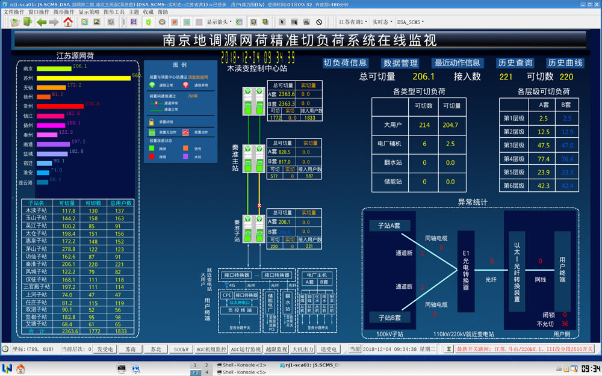Select 秦淮子站 row in substation table
Image resolution: width=602 pixels, height=376 pixels.
(78, 264)
